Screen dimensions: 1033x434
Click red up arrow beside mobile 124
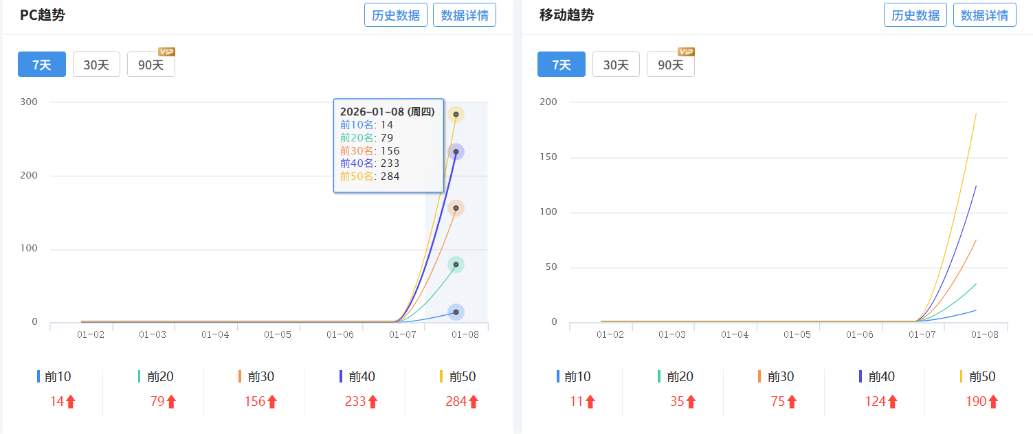pyautogui.click(x=892, y=402)
